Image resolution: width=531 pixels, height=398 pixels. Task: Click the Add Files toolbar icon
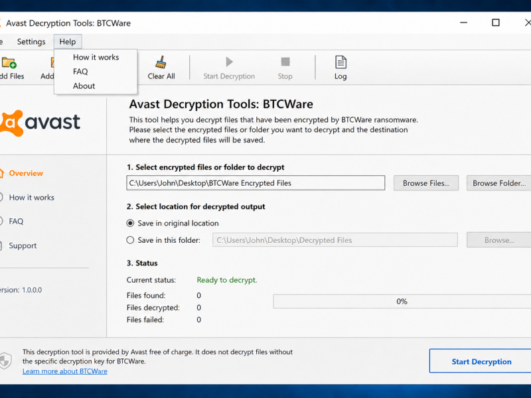point(9,62)
